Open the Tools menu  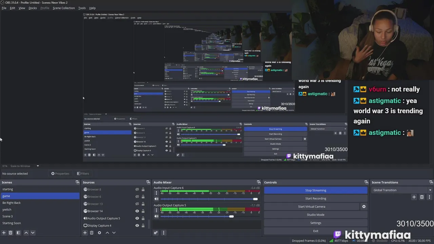[82, 8]
